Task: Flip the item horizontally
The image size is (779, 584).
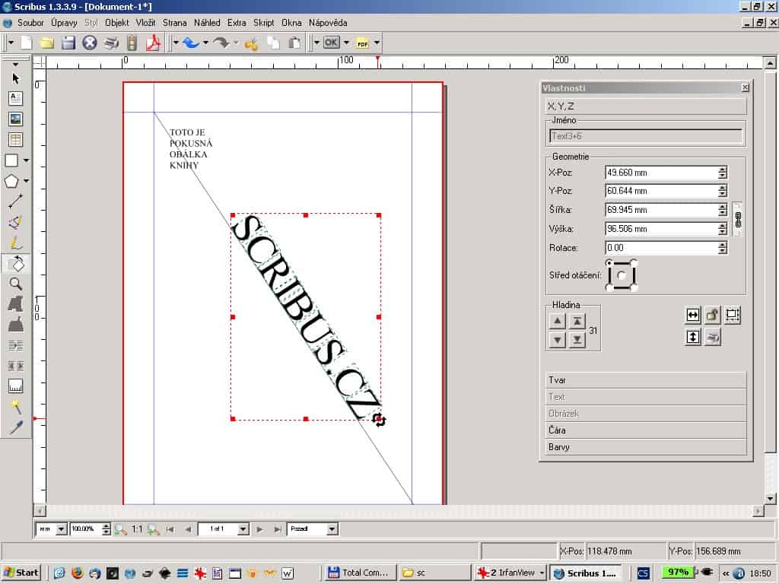Action: click(693, 315)
